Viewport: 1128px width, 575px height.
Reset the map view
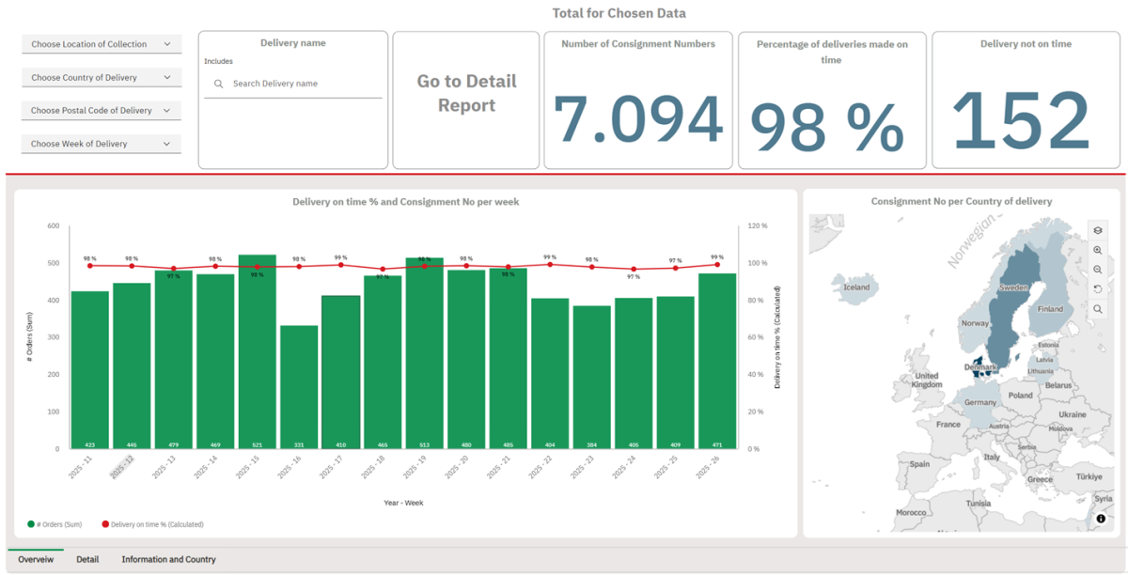click(1097, 289)
